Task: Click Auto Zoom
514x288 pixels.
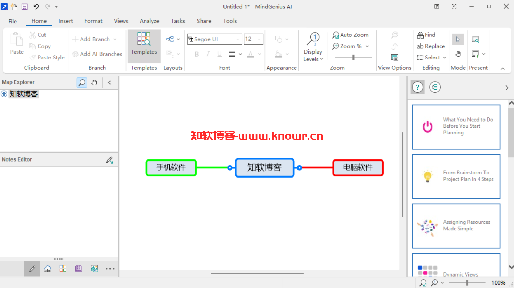Action: coord(350,35)
